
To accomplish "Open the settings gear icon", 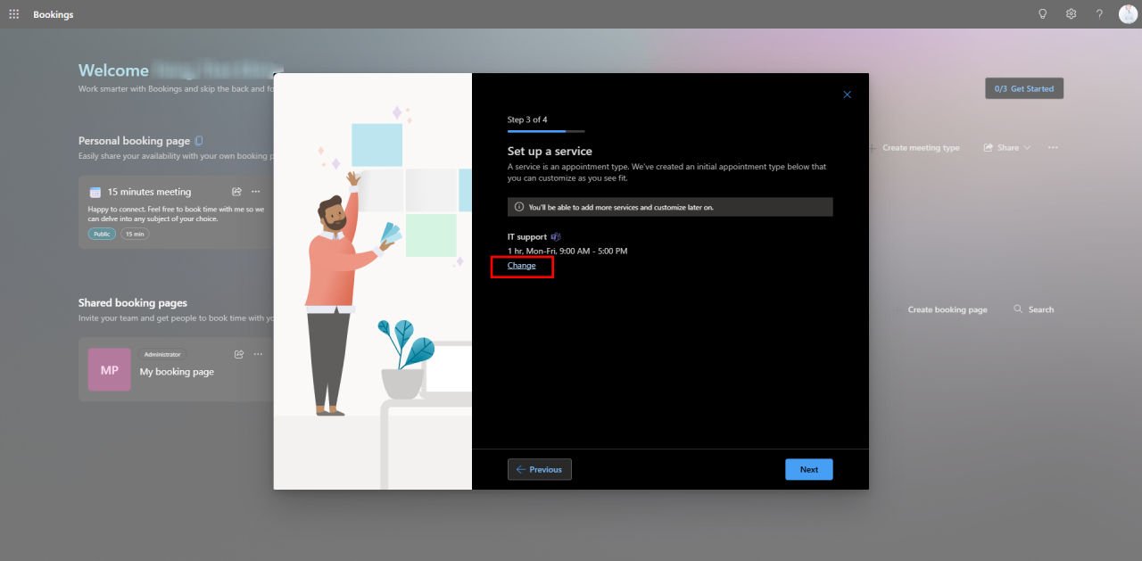I will point(1071,14).
